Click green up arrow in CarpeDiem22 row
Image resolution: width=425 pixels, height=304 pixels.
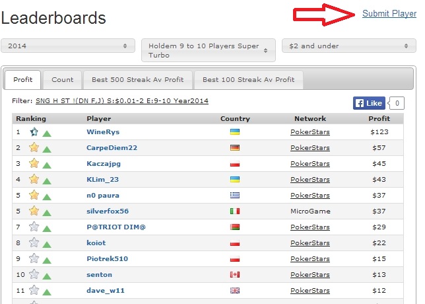point(47,149)
